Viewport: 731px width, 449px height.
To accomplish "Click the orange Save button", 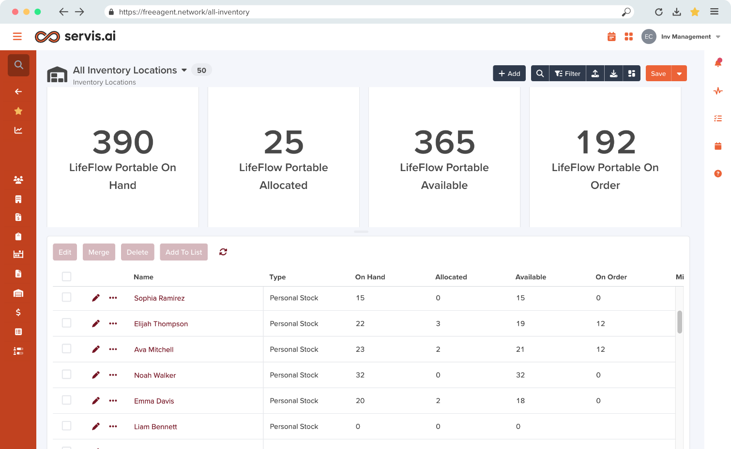I will pyautogui.click(x=658, y=73).
